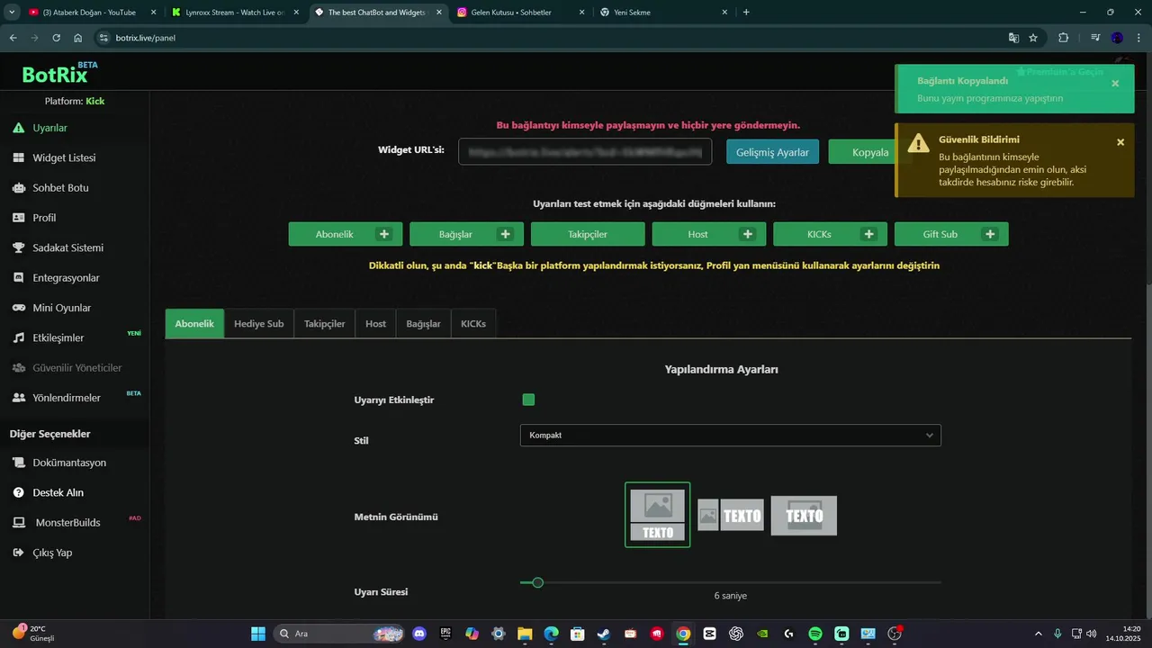This screenshot has width=1152, height=648.
Task: Open Steam from the taskbar
Action: 604,634
